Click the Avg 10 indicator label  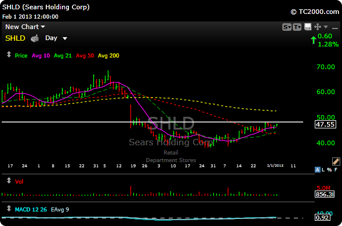point(41,56)
